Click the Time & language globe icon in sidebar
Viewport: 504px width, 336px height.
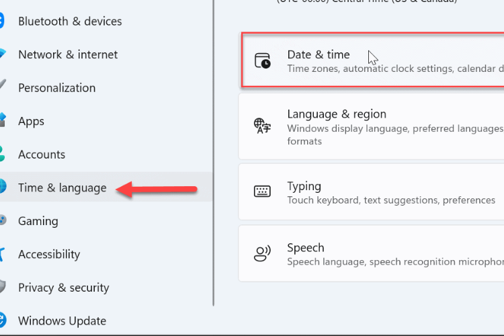click(x=3, y=187)
